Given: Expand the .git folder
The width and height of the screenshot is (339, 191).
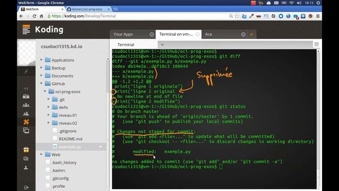Looking at the screenshot, I should click(x=48, y=99).
